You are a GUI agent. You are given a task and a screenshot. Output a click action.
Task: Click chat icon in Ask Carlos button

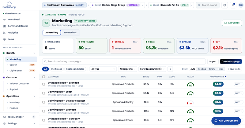coord(226,23)
